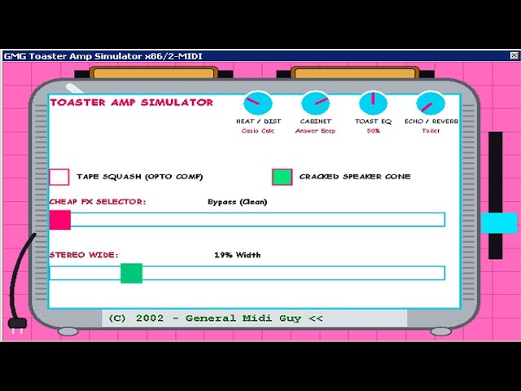Viewport: 521px width, 391px height.
Task: Click the green Stereo Wide slider handle
Action: click(131, 274)
